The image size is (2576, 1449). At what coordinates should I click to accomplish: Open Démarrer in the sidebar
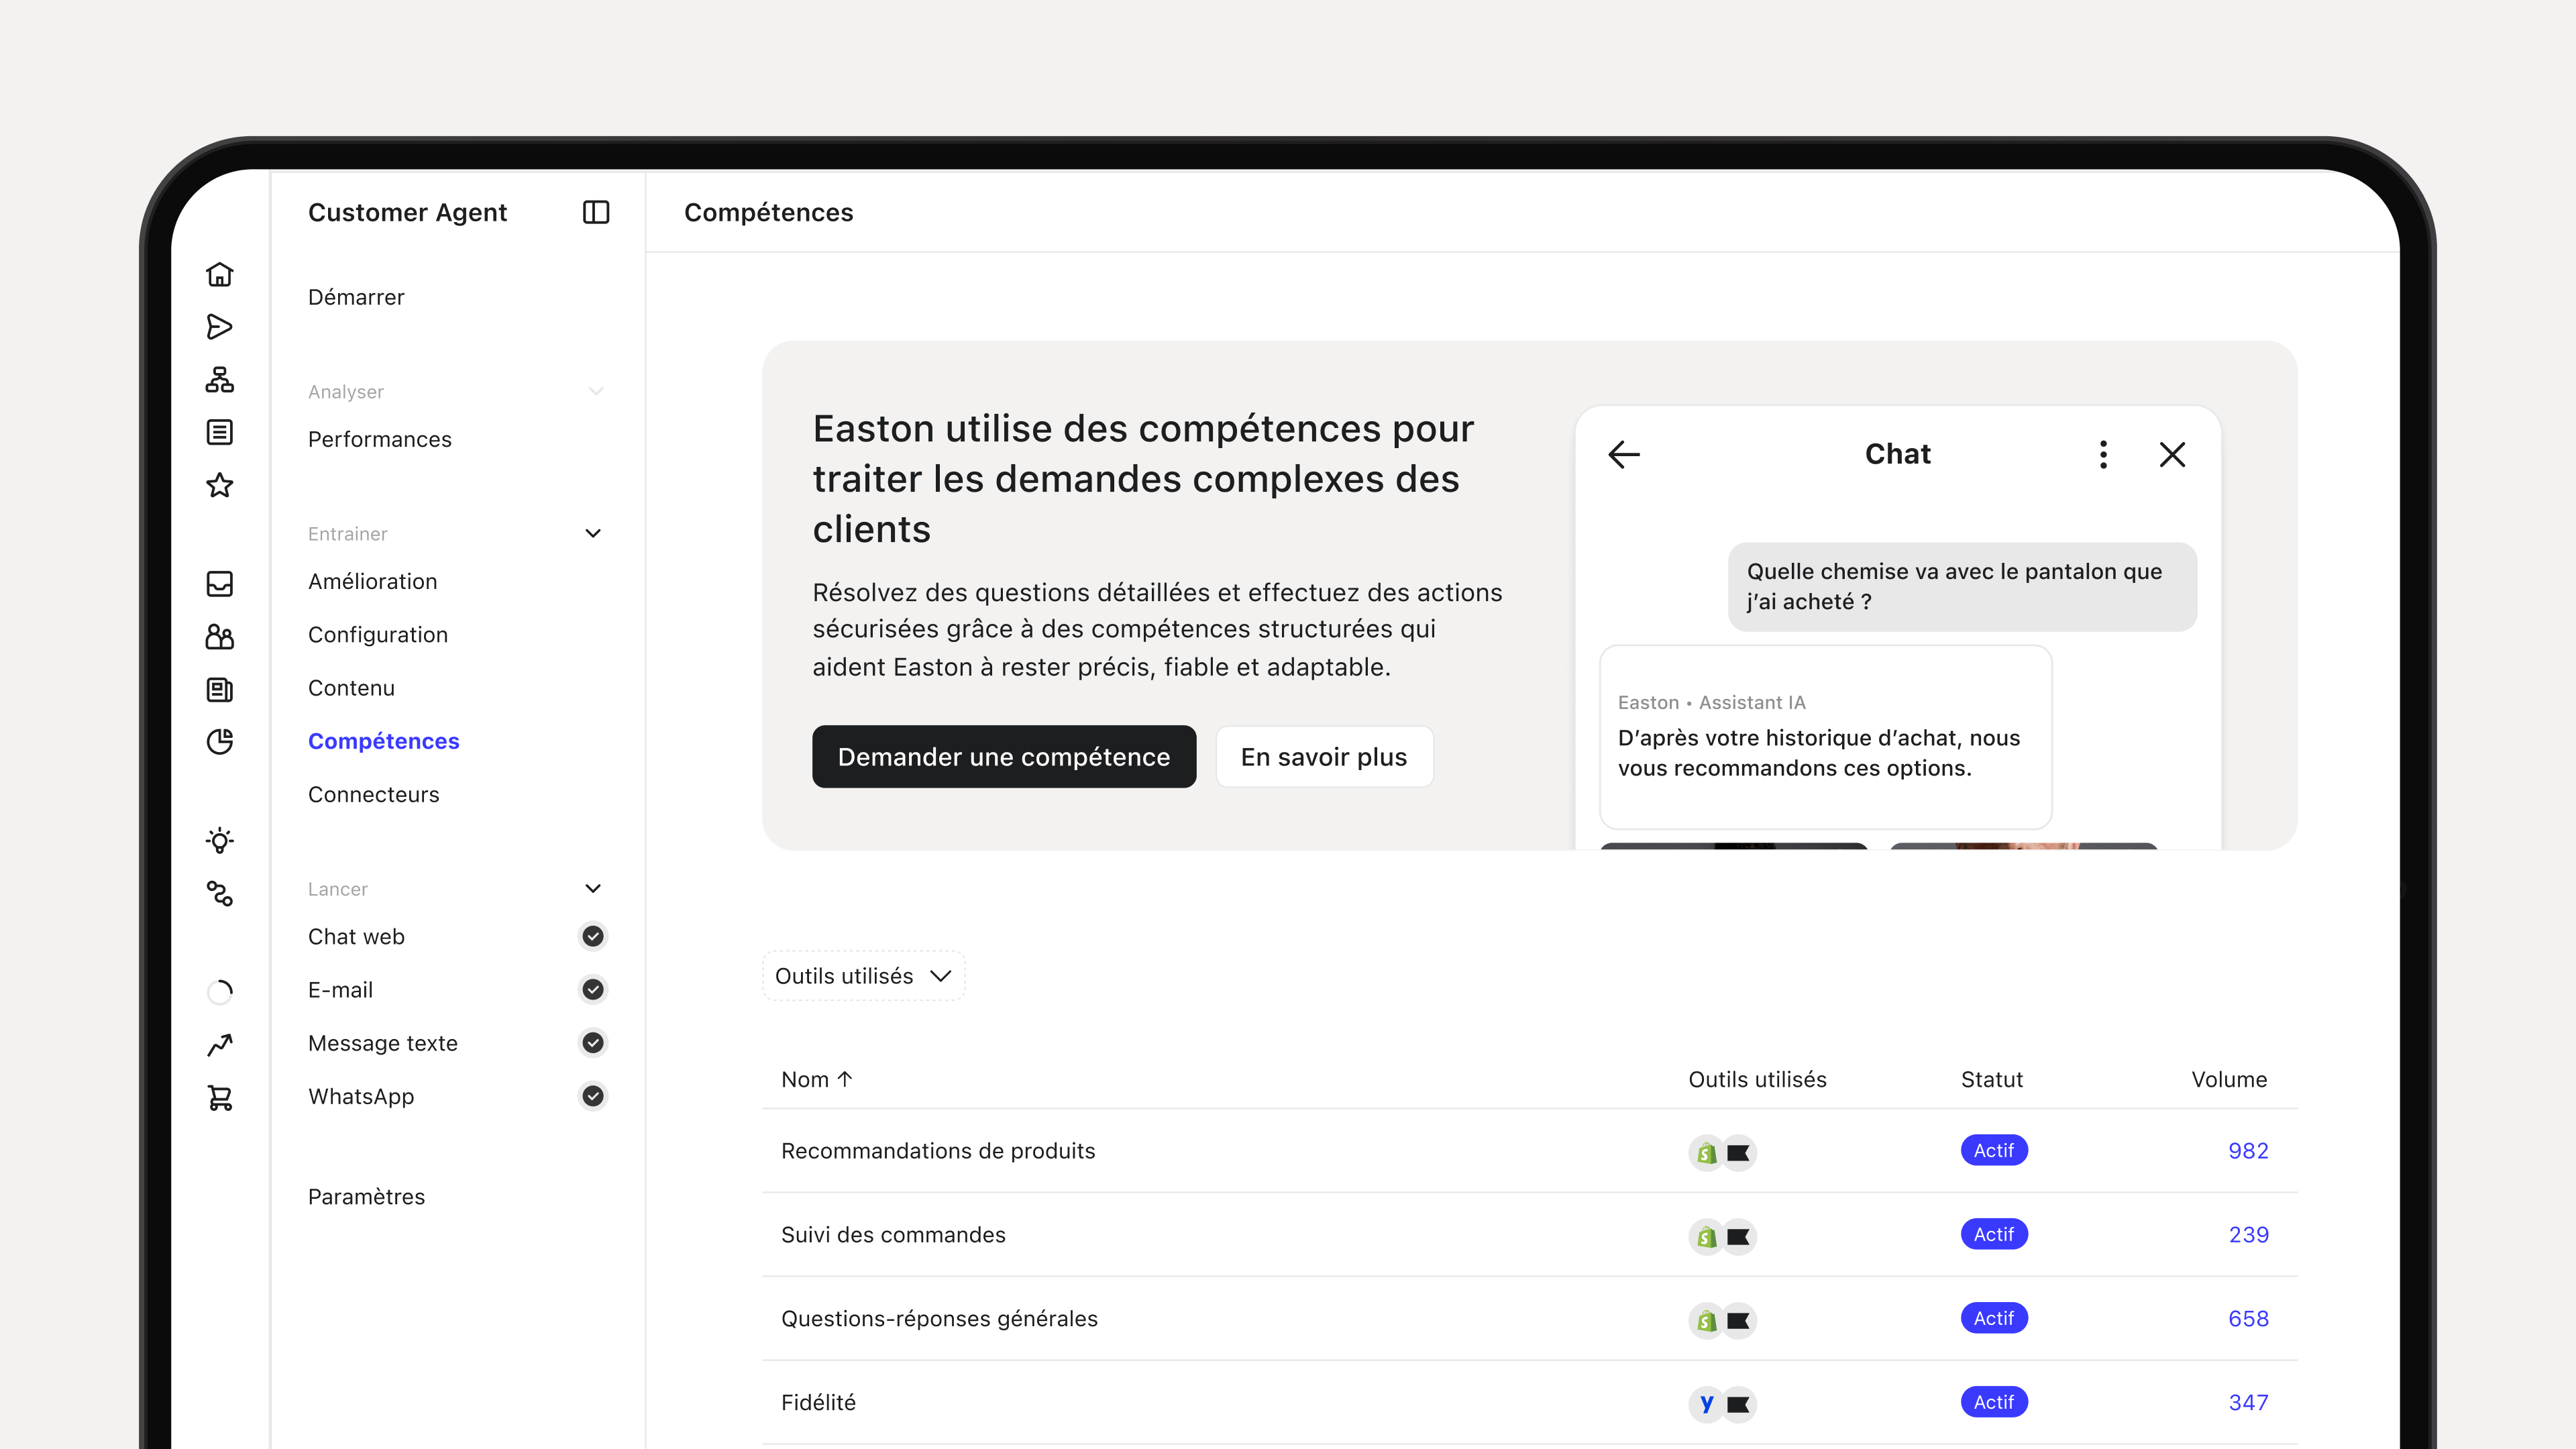pos(356,297)
